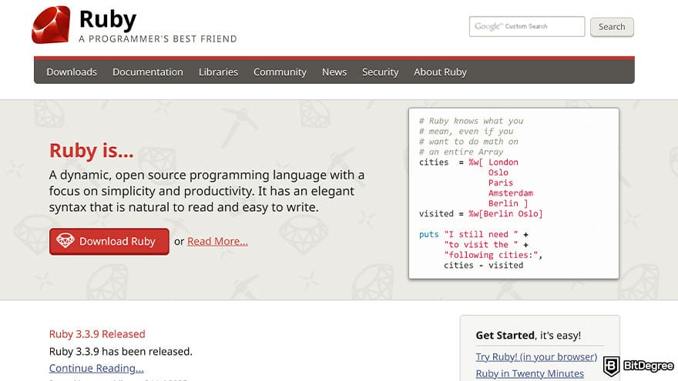Screen dimensions: 678x381
Task: Click 'A PROGRAMMER'S BEST FRIEND' tagline
Action: [158, 39]
